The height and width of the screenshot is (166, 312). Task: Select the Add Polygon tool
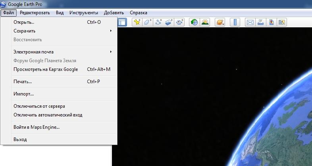pyautogui.click(x=148, y=22)
